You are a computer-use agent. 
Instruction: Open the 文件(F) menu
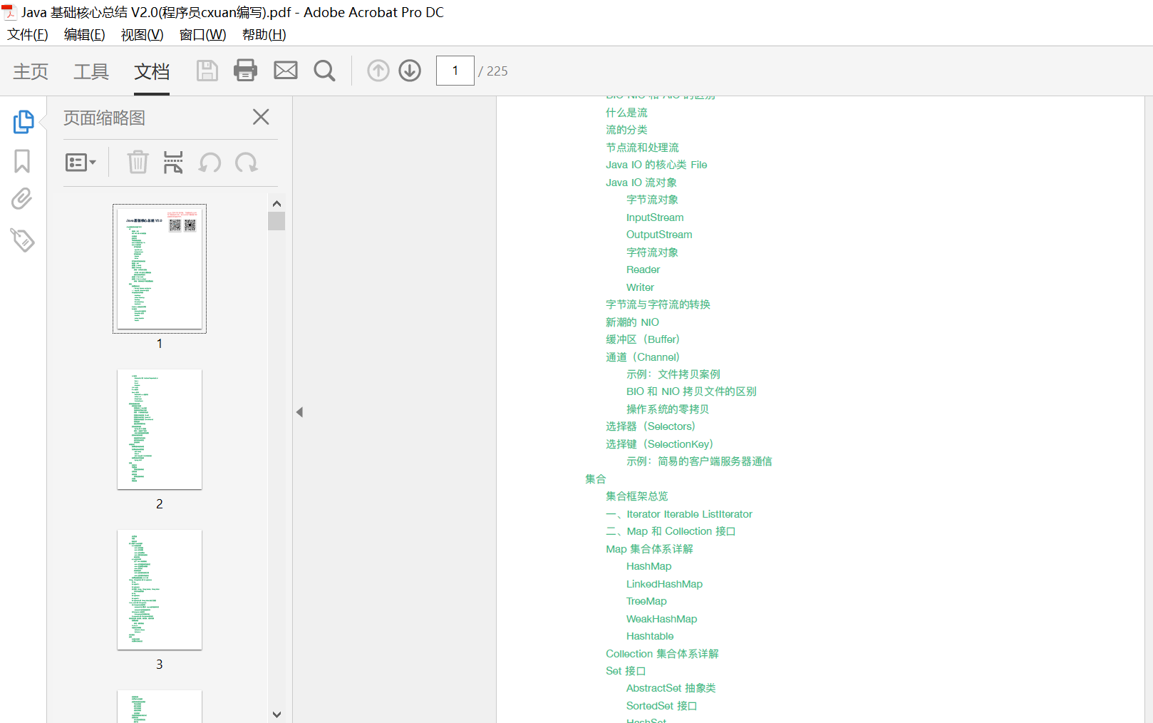[x=28, y=34]
